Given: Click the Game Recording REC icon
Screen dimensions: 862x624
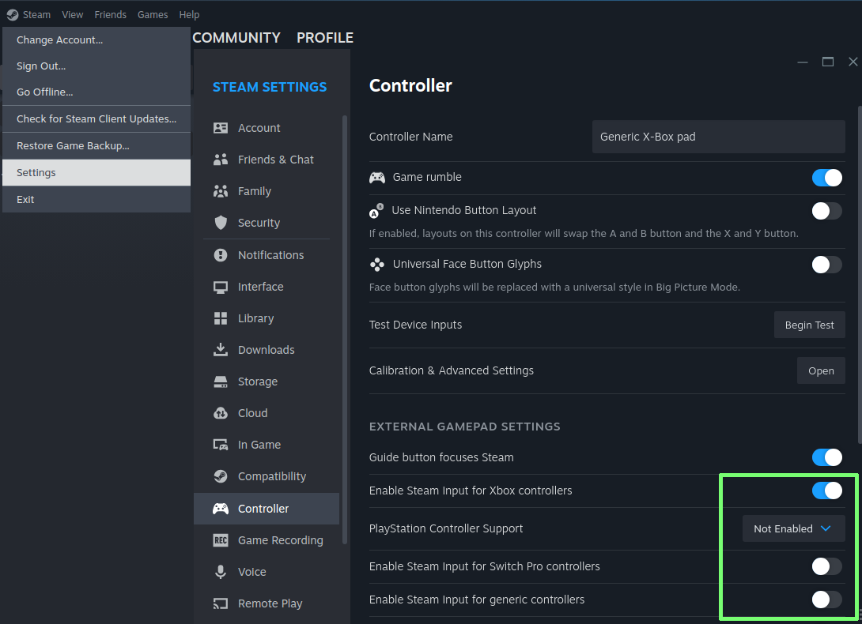Looking at the screenshot, I should pos(221,540).
